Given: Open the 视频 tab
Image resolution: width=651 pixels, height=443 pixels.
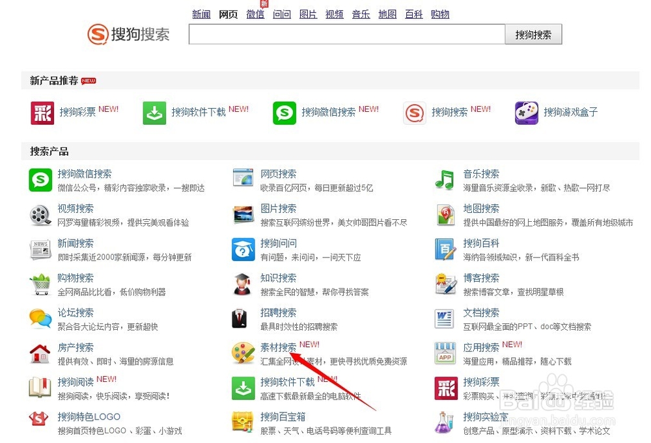Looking at the screenshot, I should click(335, 14).
